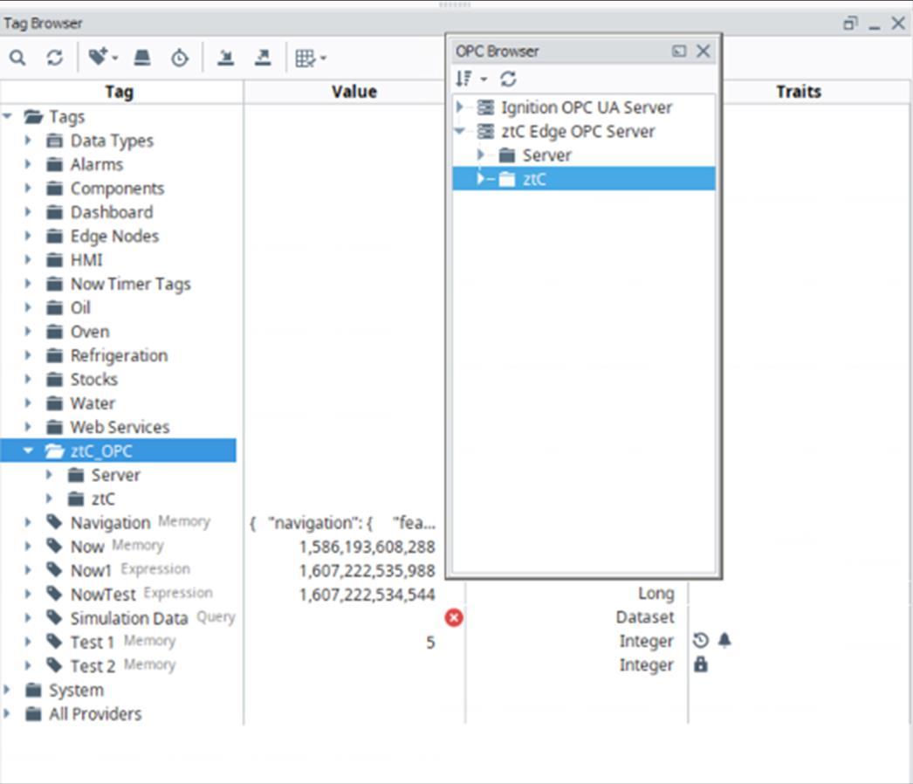Click lock trait icon for Test 2
Screen dimensions: 913x784
coord(701,664)
